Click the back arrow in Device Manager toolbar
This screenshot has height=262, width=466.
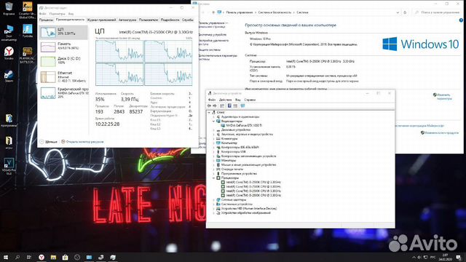(209, 106)
